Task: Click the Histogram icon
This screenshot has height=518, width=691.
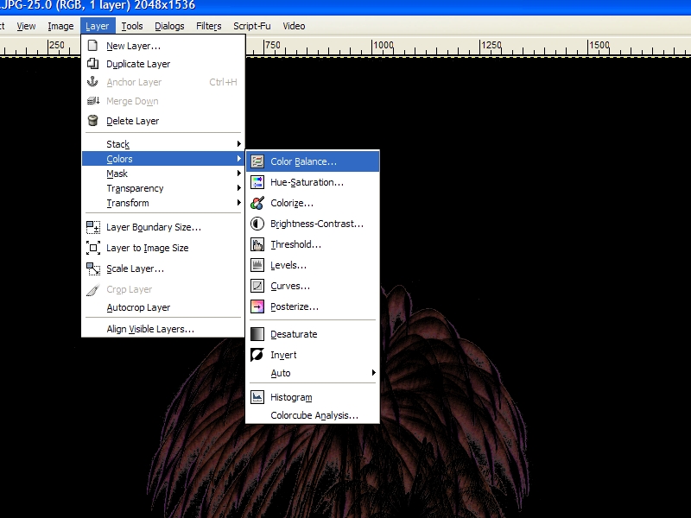Action: tap(257, 397)
